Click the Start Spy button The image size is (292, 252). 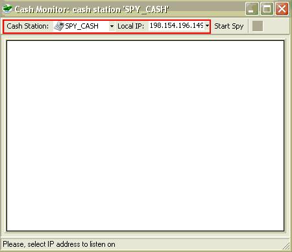pyautogui.click(x=229, y=26)
